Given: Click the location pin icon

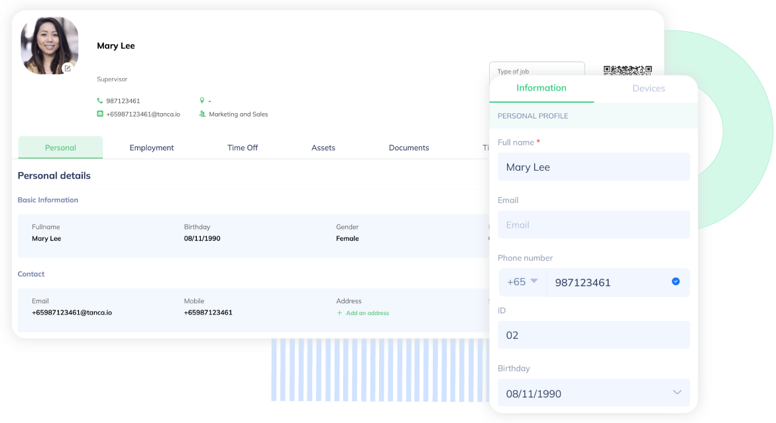Looking at the screenshot, I should pos(202,101).
